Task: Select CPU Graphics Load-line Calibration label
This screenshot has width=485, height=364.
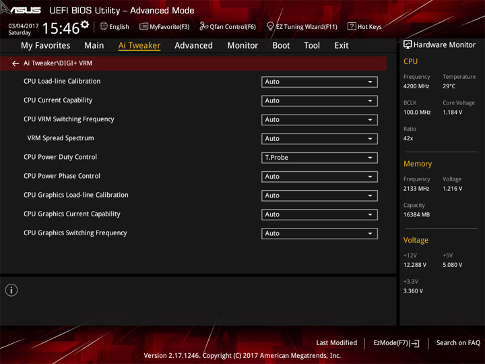Action: pyautogui.click(x=75, y=195)
